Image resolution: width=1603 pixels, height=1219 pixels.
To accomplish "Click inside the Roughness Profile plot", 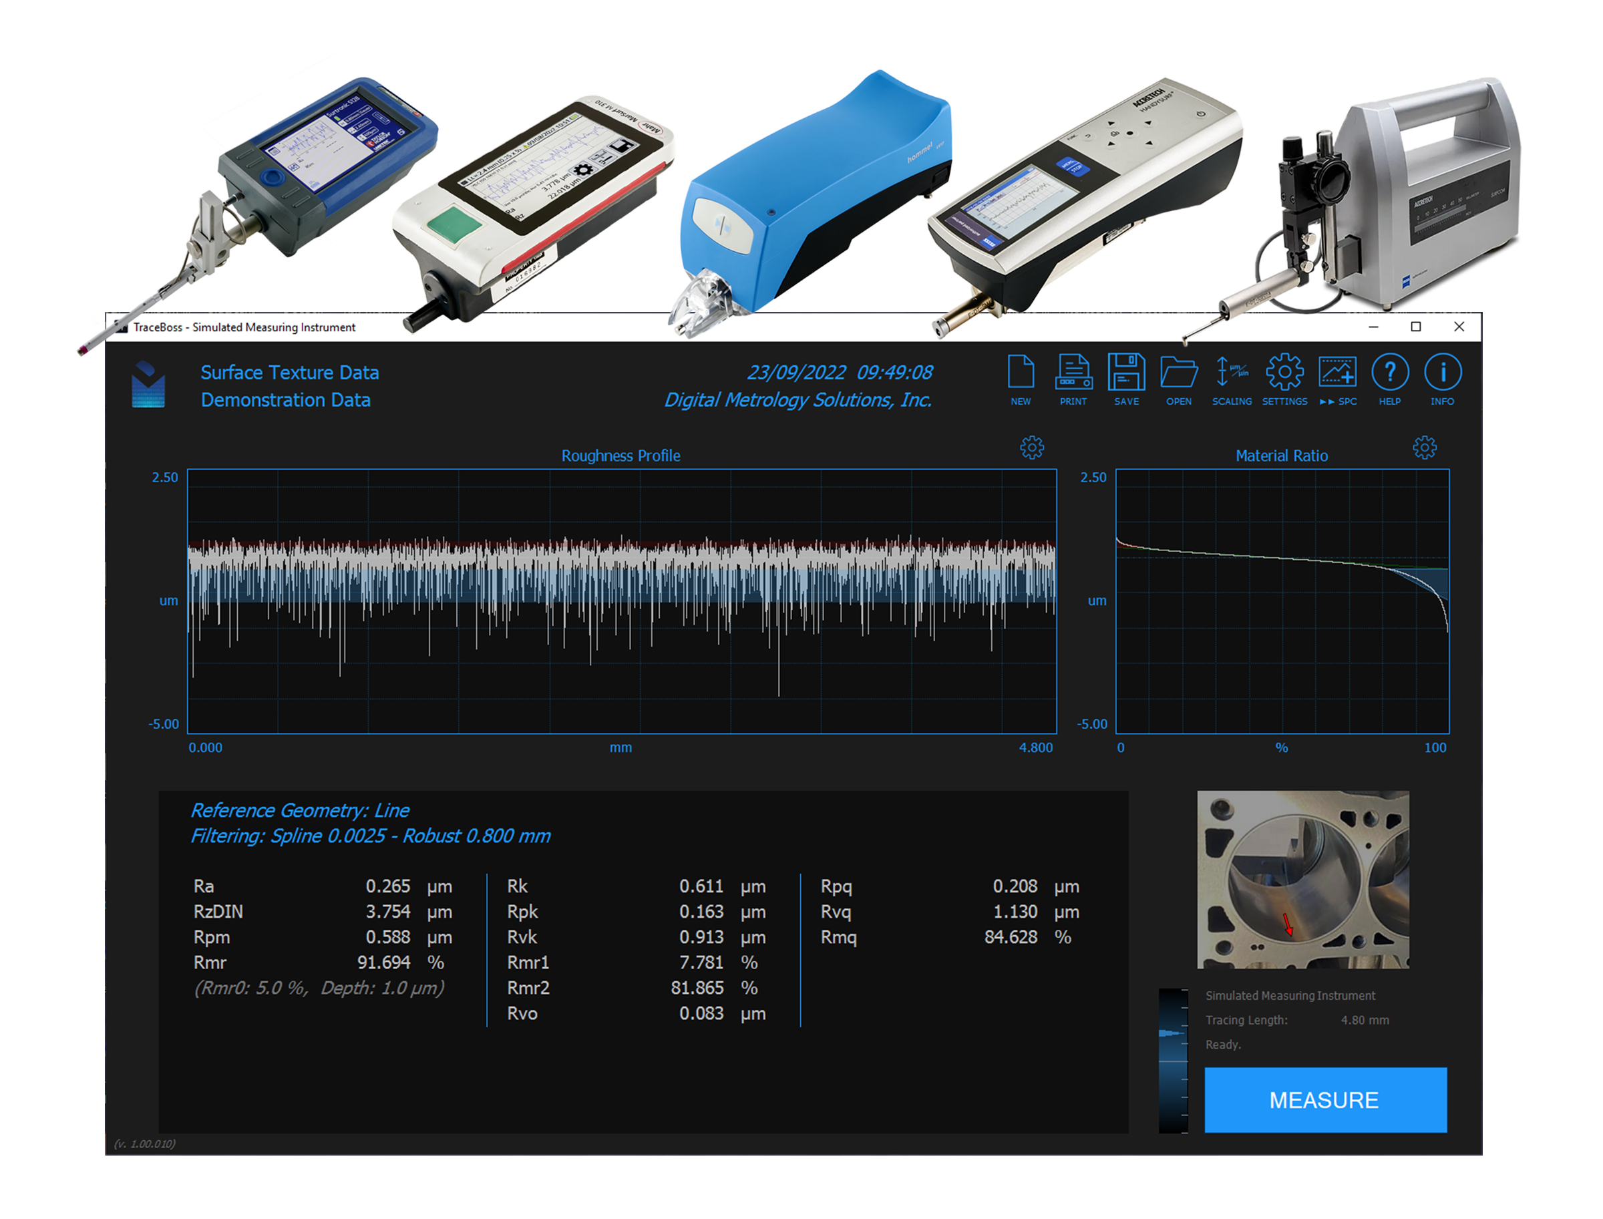I will tap(621, 600).
